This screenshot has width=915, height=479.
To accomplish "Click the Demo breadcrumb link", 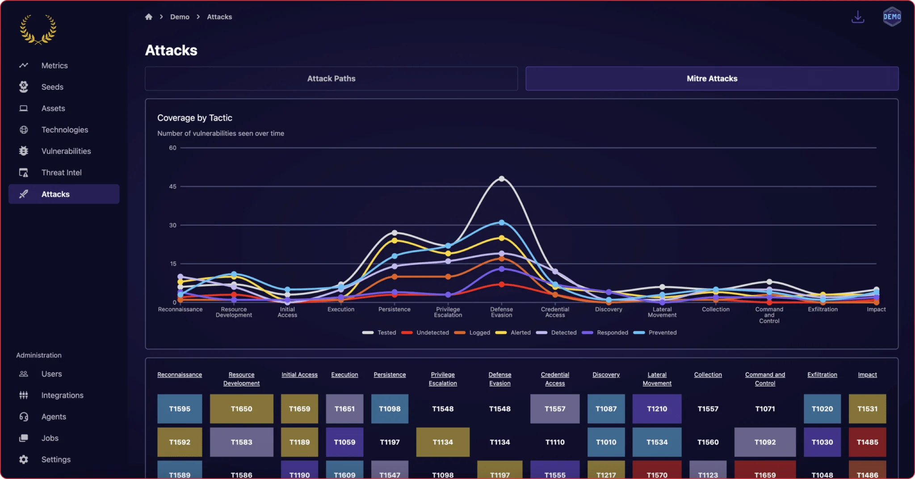I will 180,17.
